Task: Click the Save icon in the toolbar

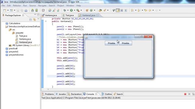Action: pyautogui.click(x=18, y=10)
